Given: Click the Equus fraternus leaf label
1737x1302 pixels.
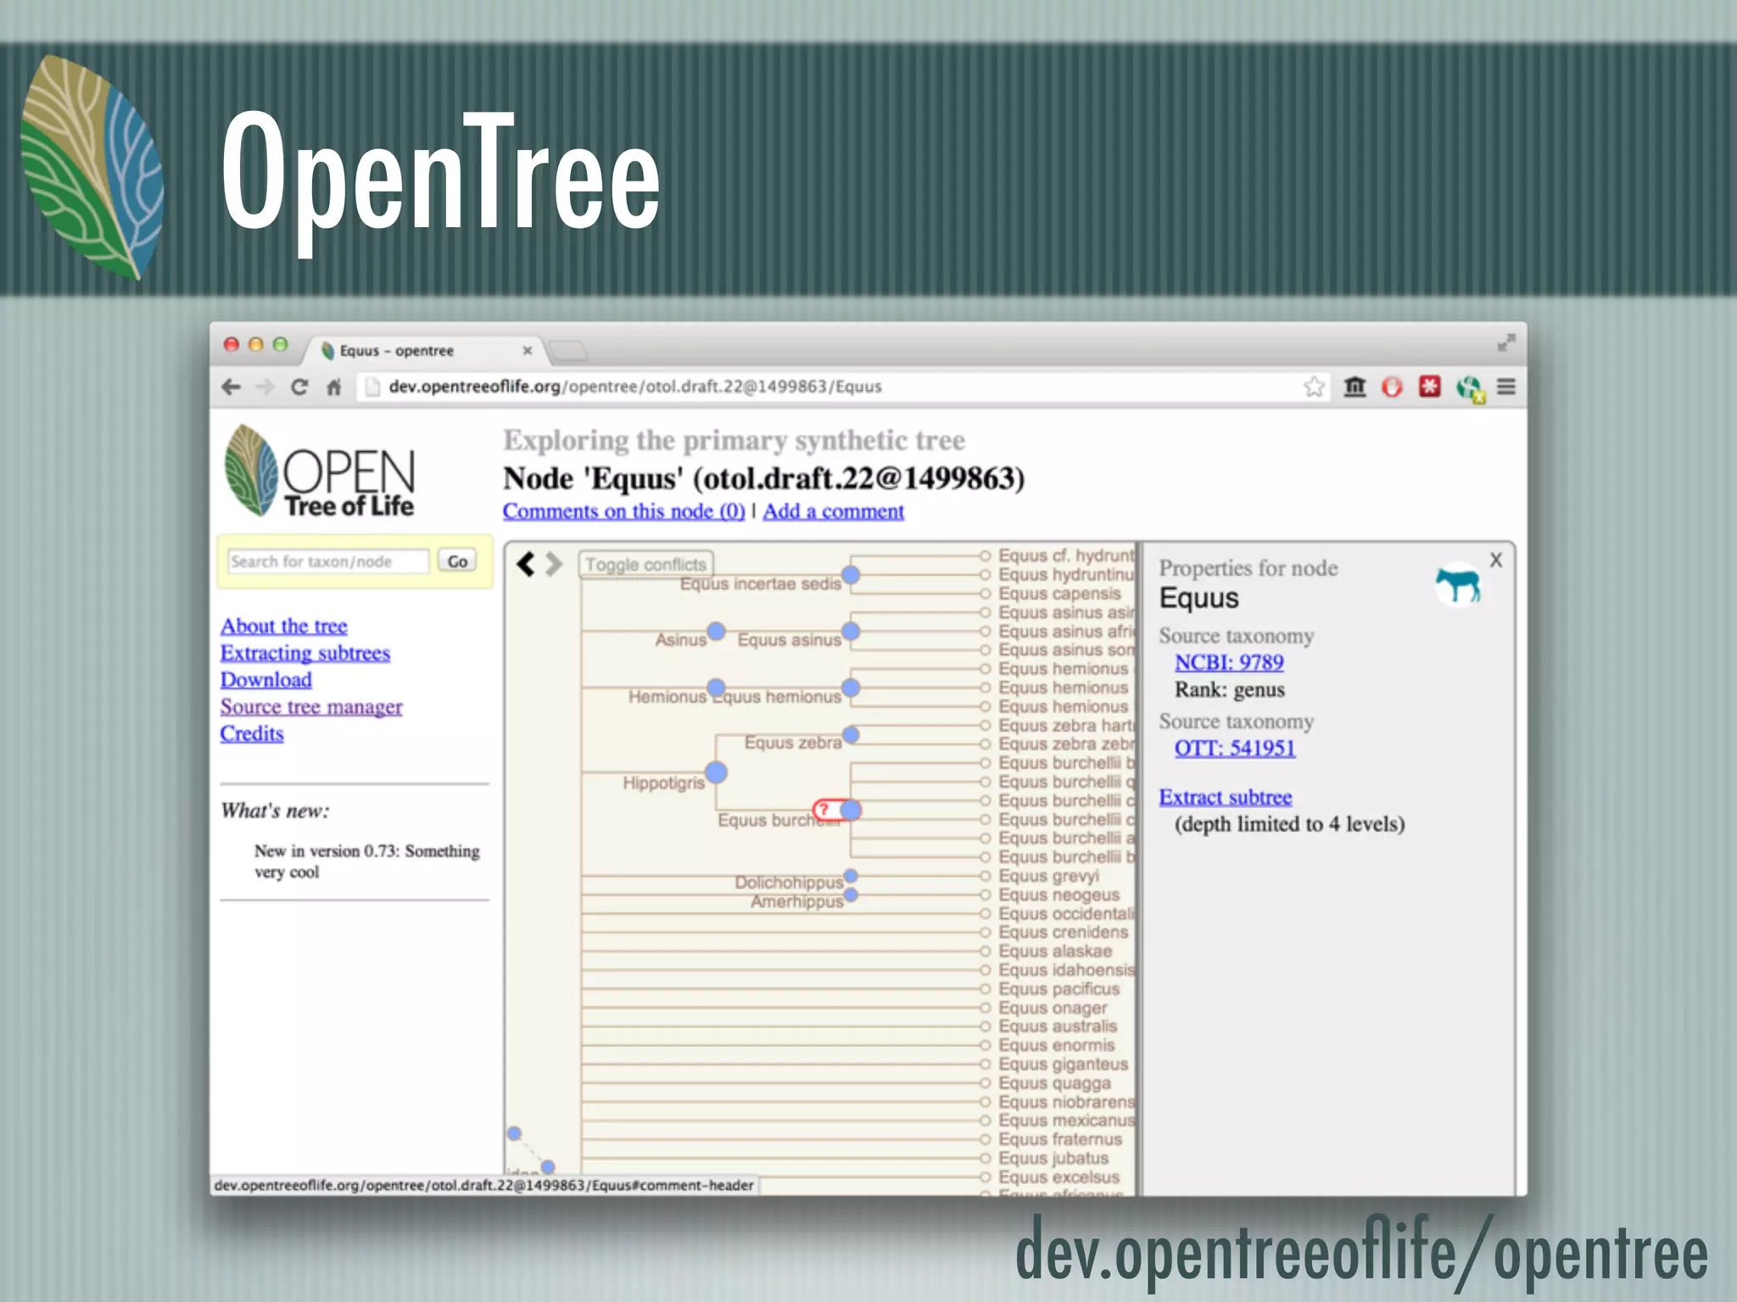Looking at the screenshot, I should coord(1060,1139).
